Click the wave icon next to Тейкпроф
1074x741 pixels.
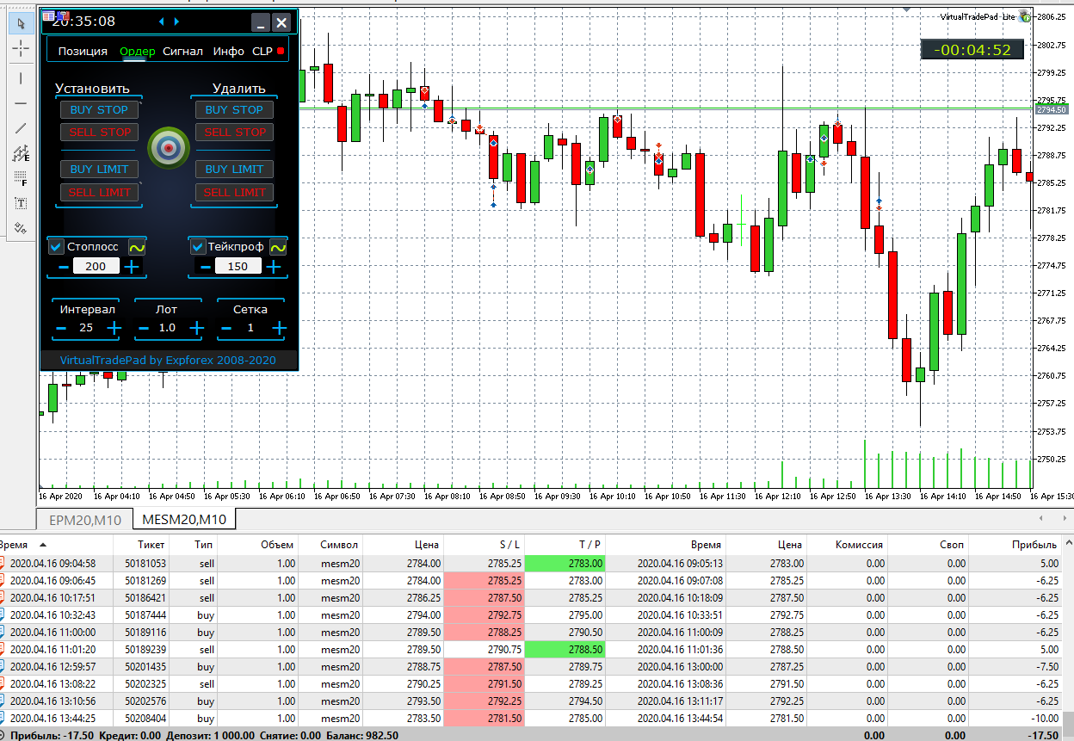click(x=278, y=247)
